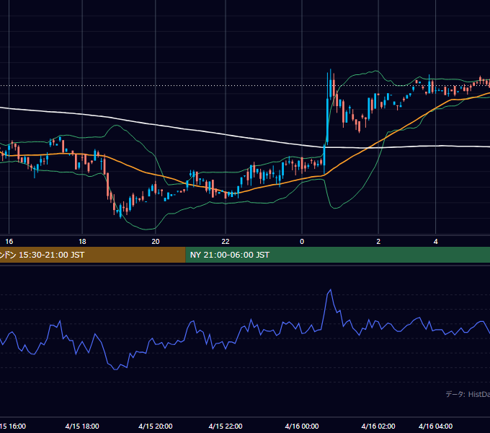This screenshot has height=433, width=490.
Task: Click the London 15:30-21:00 JST session bar
Action: pyautogui.click(x=92, y=255)
